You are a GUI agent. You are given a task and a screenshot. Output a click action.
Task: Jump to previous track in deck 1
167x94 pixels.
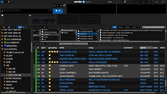pos(55,6)
